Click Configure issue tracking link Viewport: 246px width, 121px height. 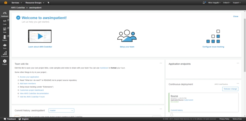click(213, 47)
